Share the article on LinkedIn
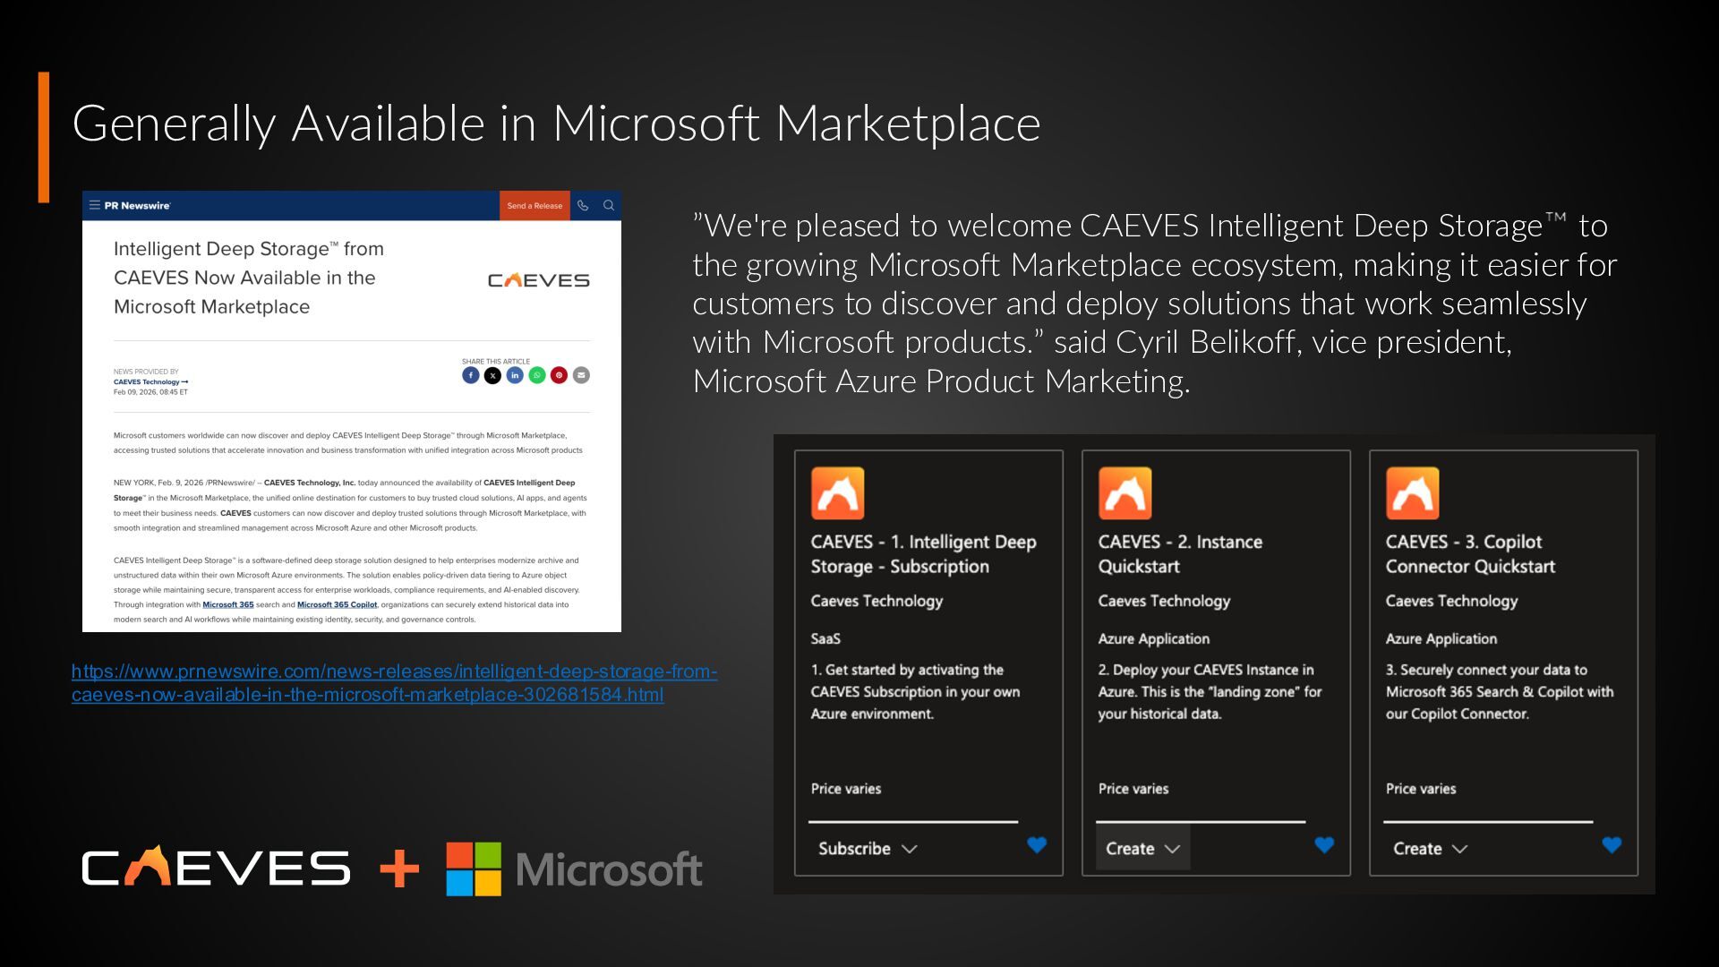Image resolution: width=1719 pixels, height=967 pixels. click(x=515, y=375)
